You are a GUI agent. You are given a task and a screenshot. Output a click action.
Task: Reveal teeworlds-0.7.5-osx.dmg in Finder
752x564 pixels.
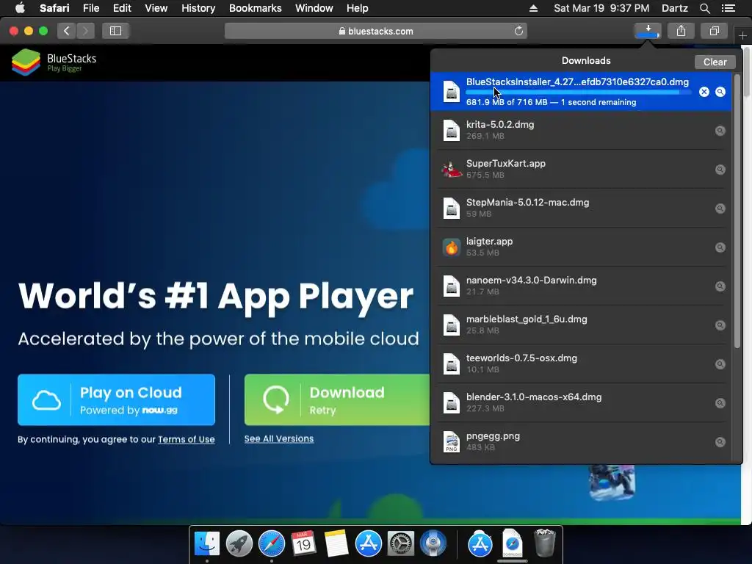pyautogui.click(x=720, y=364)
